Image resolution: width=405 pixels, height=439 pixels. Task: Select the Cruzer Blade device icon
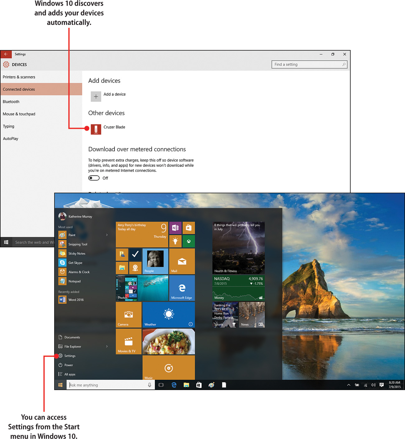(x=96, y=129)
